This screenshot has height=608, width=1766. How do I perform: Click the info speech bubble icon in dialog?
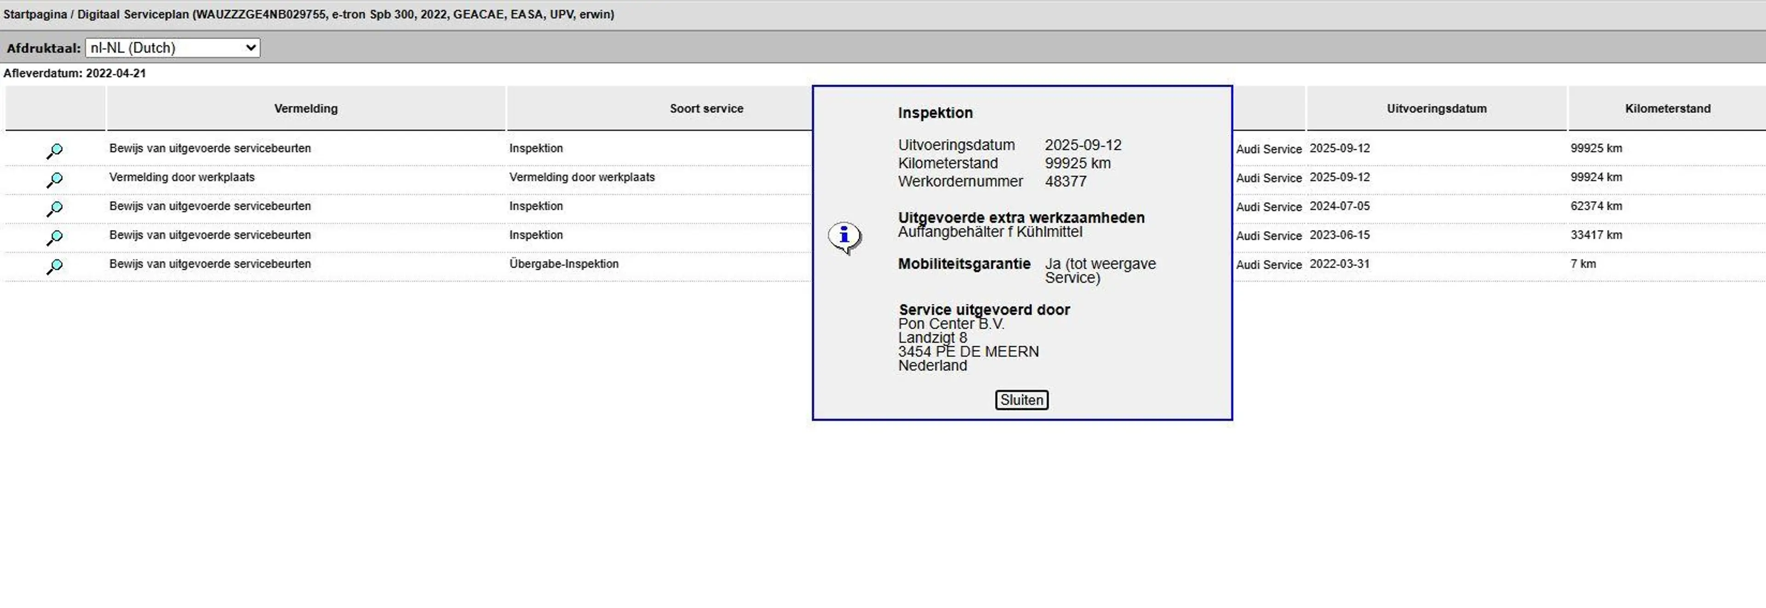pos(845,238)
